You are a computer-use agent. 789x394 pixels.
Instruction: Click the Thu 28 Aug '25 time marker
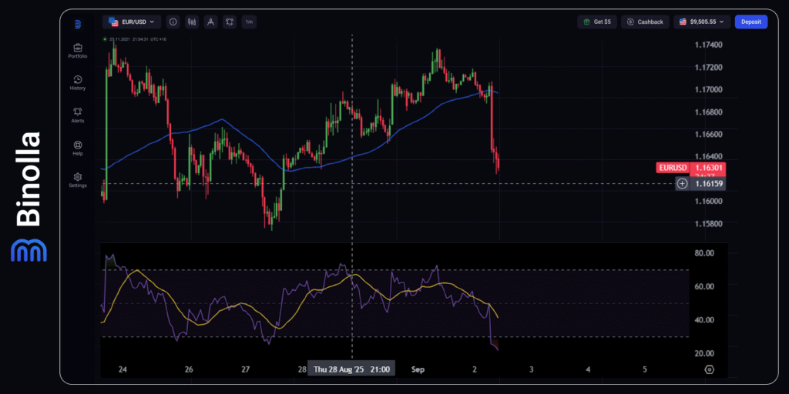coord(351,369)
